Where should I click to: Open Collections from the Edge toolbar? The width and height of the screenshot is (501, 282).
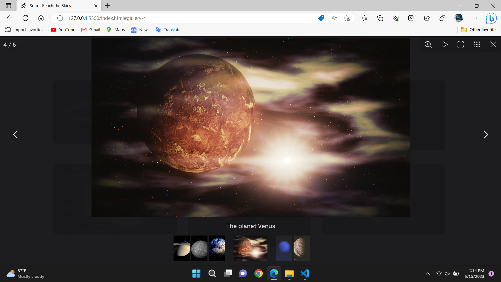(x=380, y=18)
